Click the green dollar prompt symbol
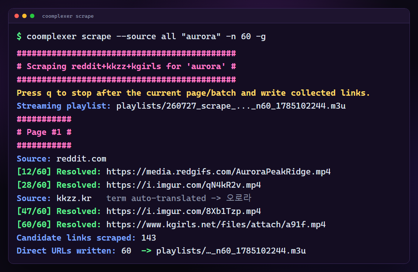Screen dimensions: 418x272 coord(19,36)
